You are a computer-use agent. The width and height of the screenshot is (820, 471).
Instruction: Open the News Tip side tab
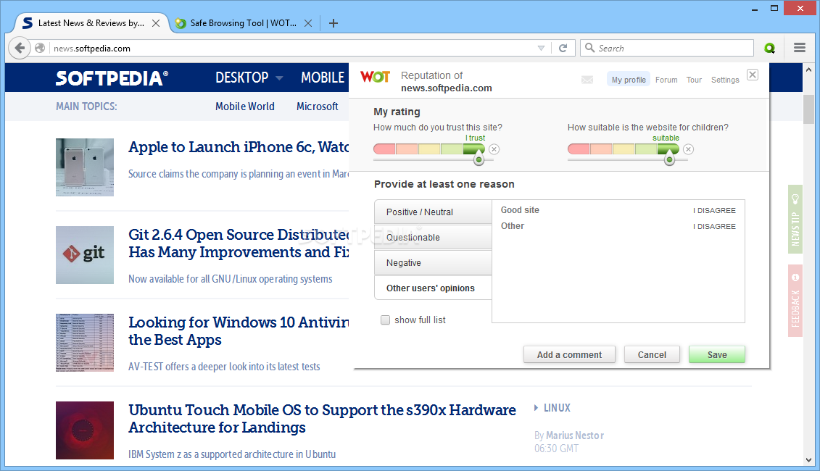click(795, 220)
